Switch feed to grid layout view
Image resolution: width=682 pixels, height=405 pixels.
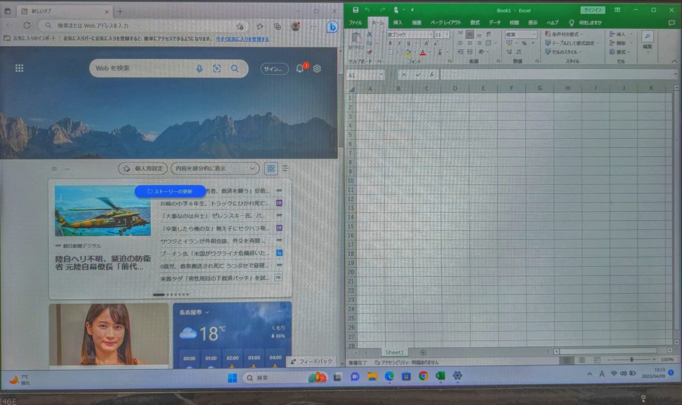point(271,168)
